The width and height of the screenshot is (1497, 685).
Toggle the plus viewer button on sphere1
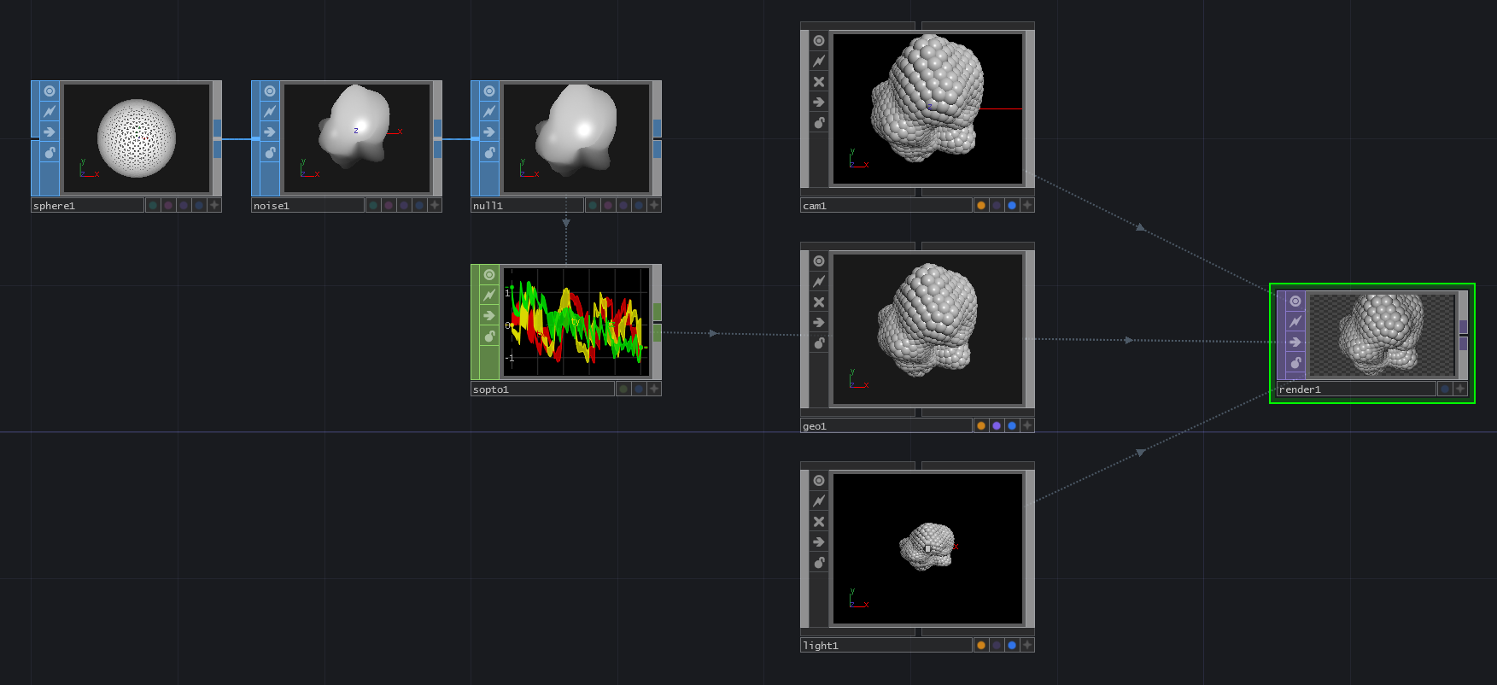click(x=214, y=205)
